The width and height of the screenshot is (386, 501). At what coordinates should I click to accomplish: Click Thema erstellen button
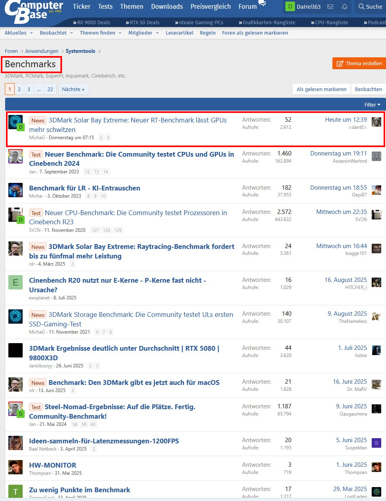pos(359,64)
